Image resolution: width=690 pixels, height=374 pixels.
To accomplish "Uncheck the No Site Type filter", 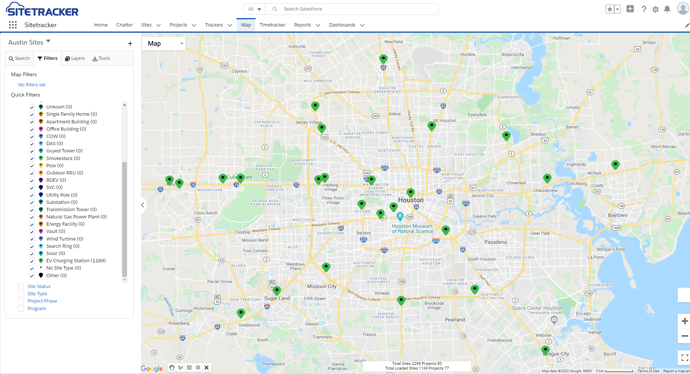I will (x=32, y=268).
